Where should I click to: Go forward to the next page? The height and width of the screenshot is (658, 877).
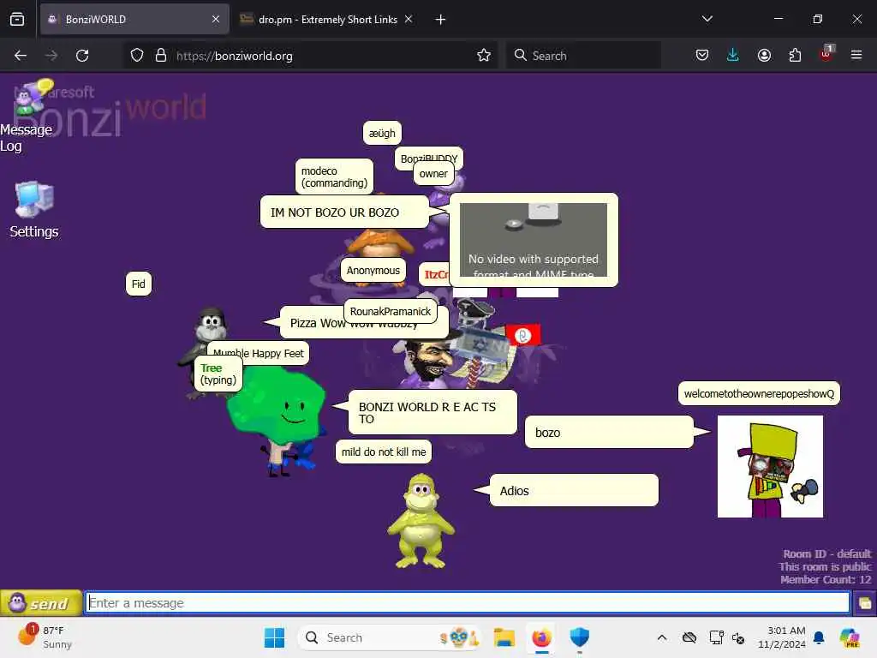point(51,56)
